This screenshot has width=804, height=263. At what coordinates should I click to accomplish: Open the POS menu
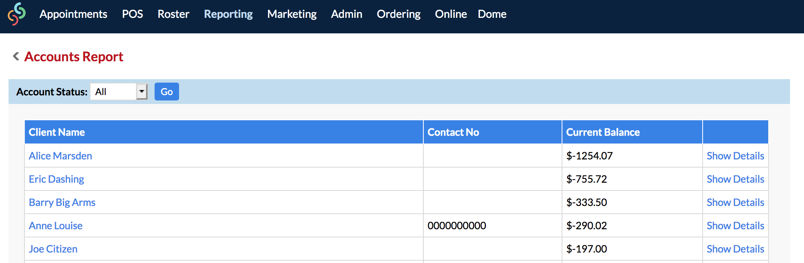click(132, 14)
